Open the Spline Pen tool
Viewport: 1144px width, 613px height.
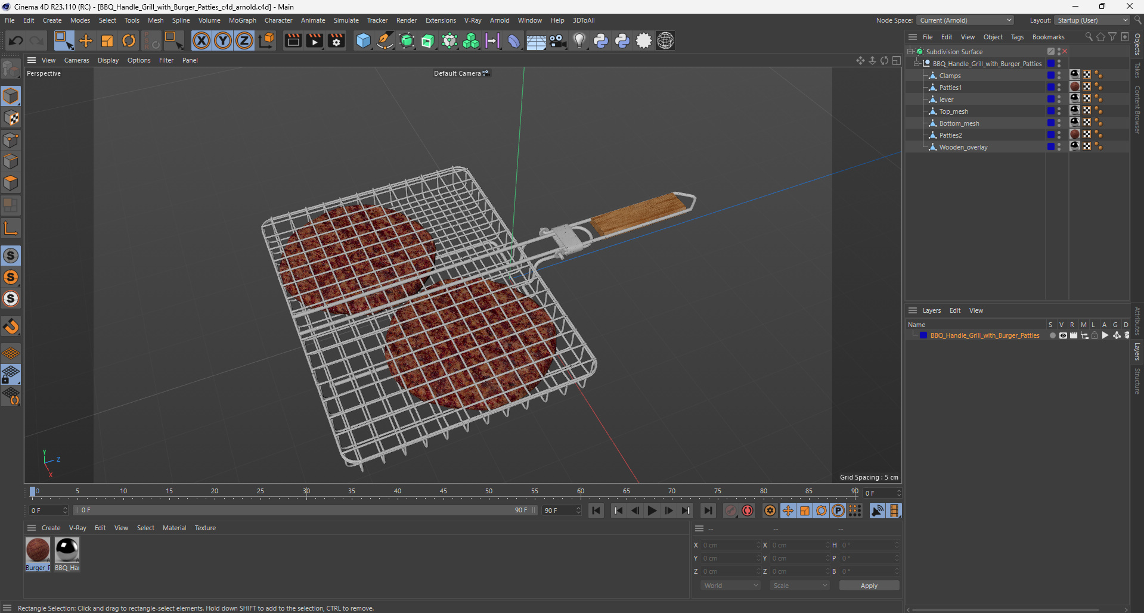tap(385, 41)
